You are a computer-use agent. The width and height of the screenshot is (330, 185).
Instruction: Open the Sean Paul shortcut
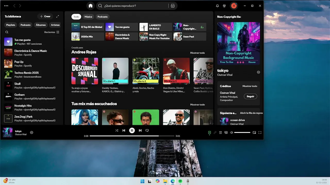click(x=190, y=36)
